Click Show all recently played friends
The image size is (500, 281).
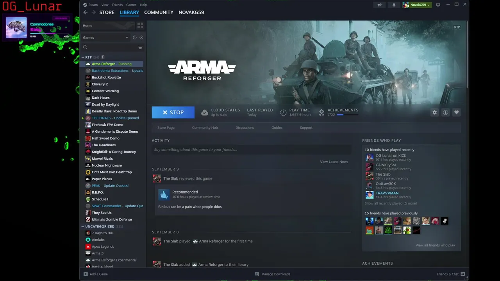click(x=391, y=203)
